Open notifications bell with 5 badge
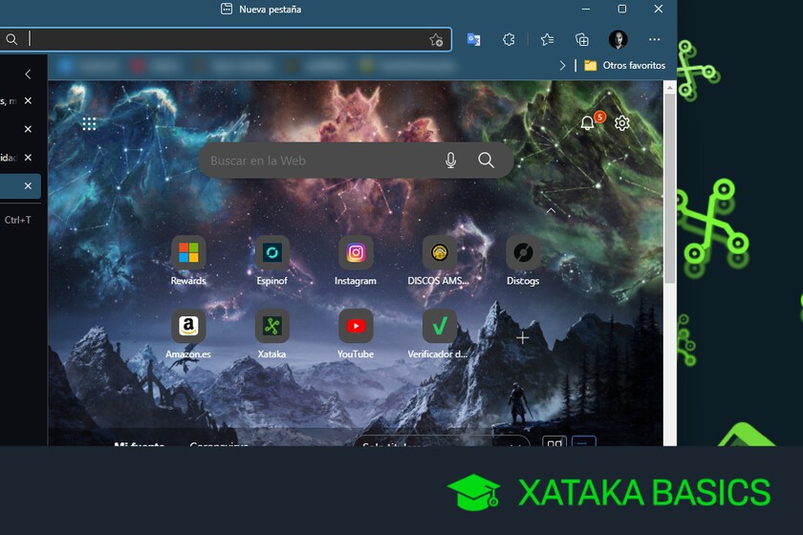This screenshot has width=803, height=535. tap(589, 122)
